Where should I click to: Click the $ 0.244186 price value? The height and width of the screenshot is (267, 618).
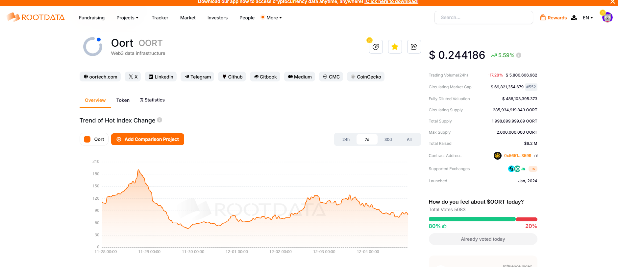pyautogui.click(x=457, y=55)
